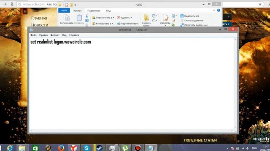Viewport: 270px width, 151px height.
Task: Click the volume speaker tray icon
Action: (x=248, y=148)
